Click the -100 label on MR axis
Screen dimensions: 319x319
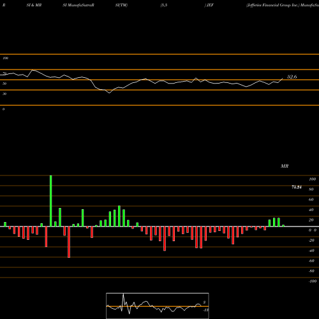click(313, 281)
